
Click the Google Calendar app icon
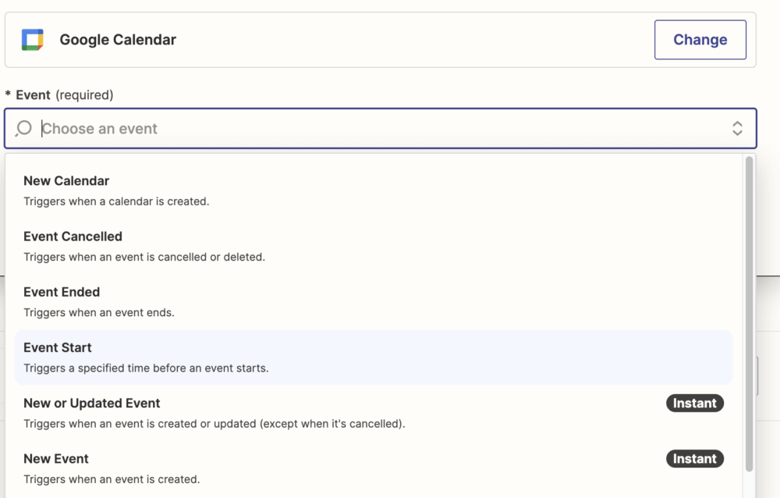[x=32, y=40]
